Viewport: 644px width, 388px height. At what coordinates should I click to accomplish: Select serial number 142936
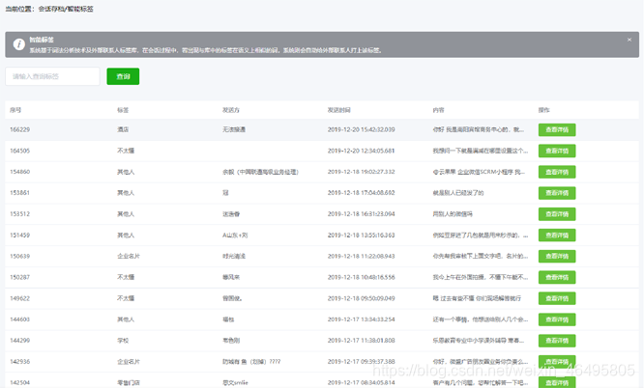(19, 362)
